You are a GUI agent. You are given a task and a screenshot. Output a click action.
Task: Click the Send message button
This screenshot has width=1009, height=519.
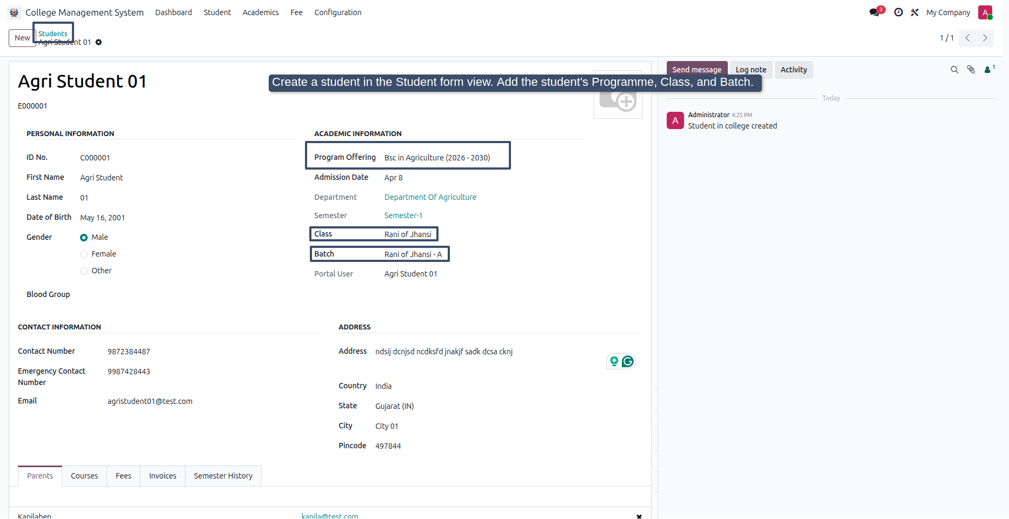[696, 70]
